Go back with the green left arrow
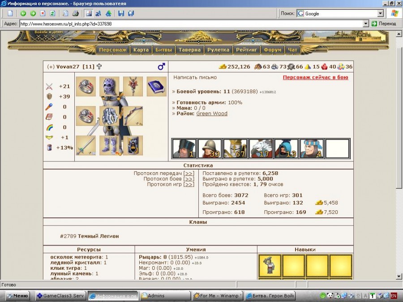Image resolution: width=403 pixels, height=302 pixels. pyautogui.click(x=23, y=13)
